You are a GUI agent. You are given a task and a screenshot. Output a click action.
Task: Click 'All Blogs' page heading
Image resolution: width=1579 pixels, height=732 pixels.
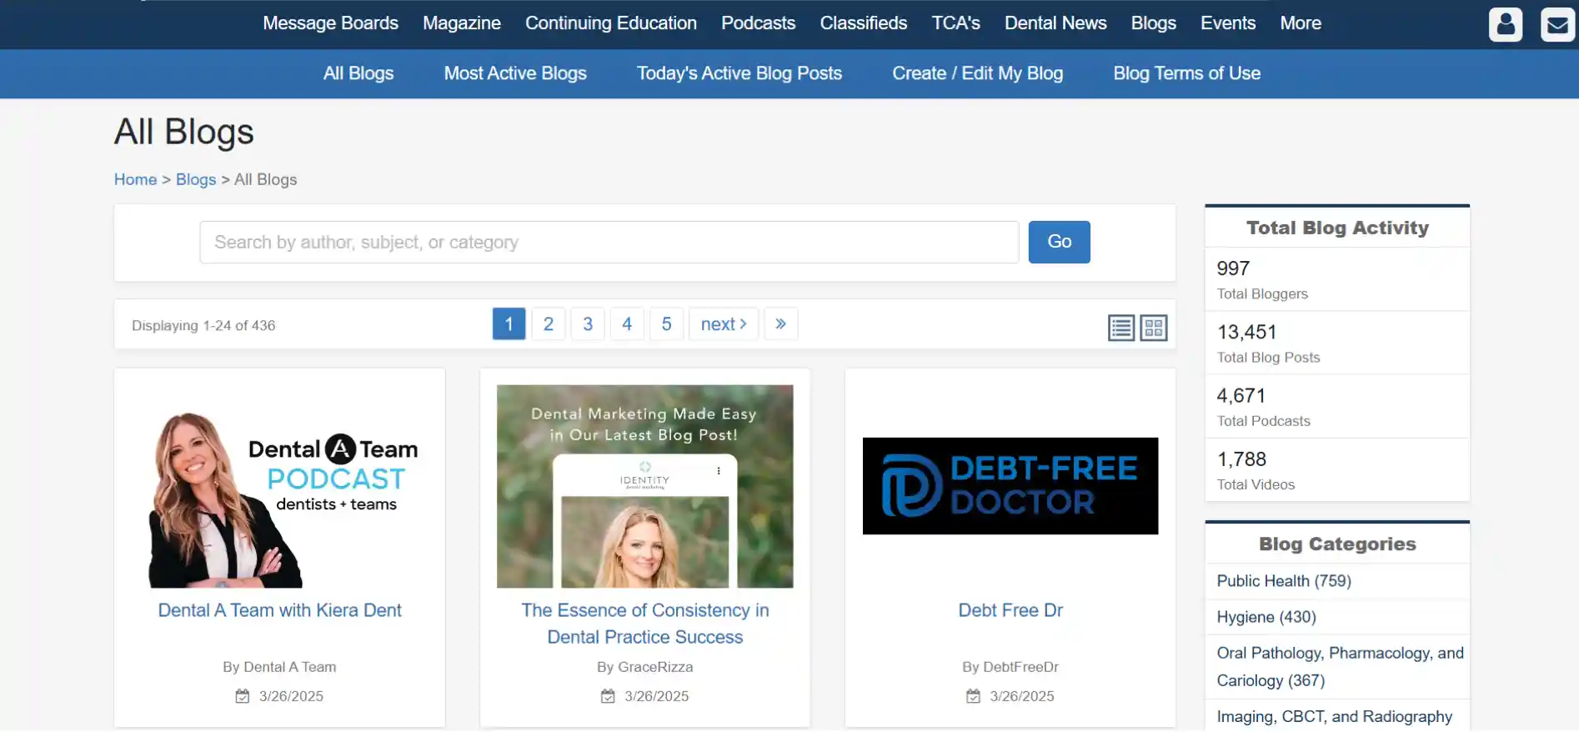tap(184, 133)
